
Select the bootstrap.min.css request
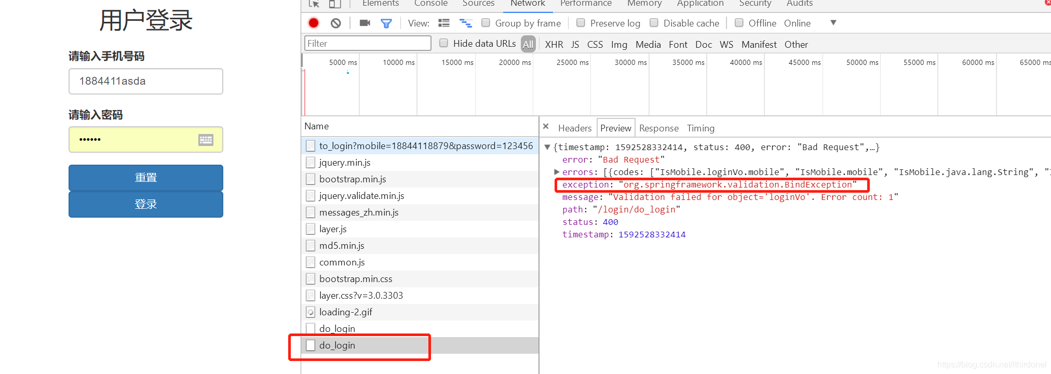point(420,279)
